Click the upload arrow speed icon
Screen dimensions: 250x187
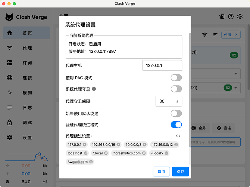tap(7, 166)
